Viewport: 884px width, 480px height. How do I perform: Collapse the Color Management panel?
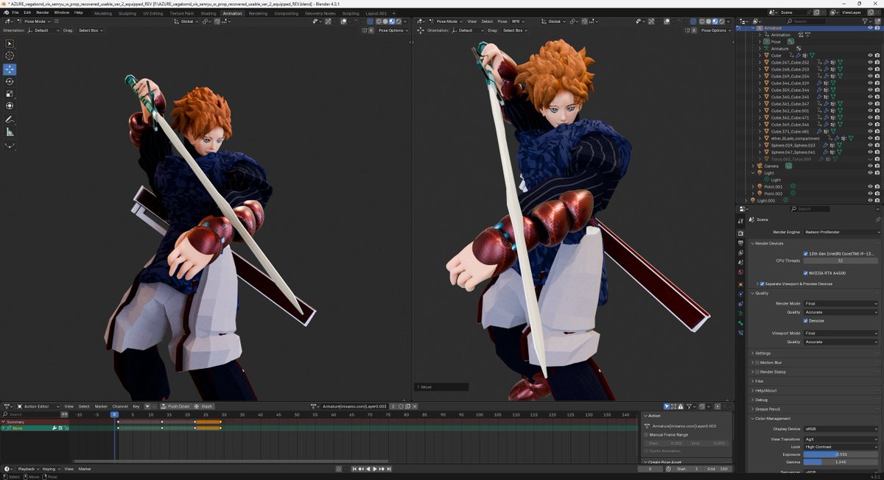(x=773, y=418)
